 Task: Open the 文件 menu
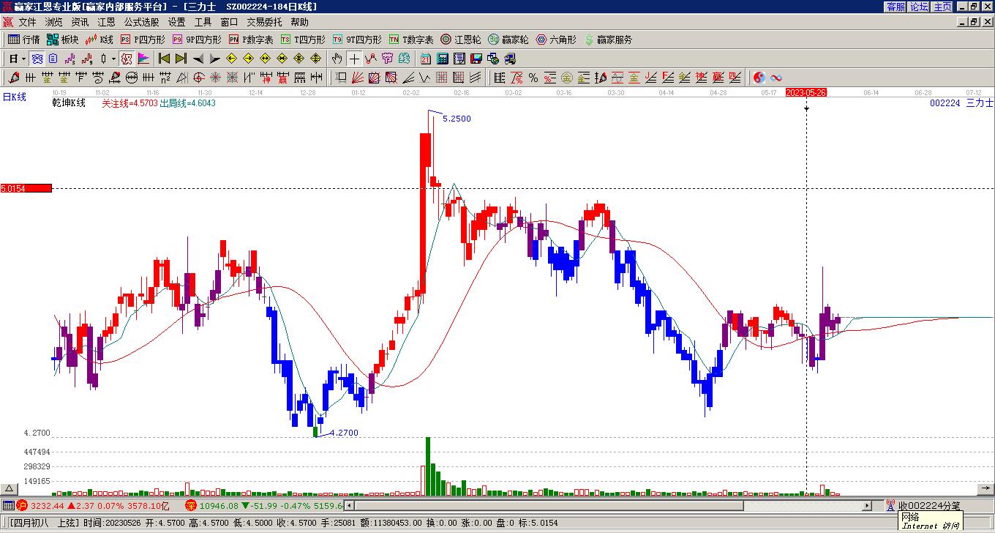(x=27, y=23)
